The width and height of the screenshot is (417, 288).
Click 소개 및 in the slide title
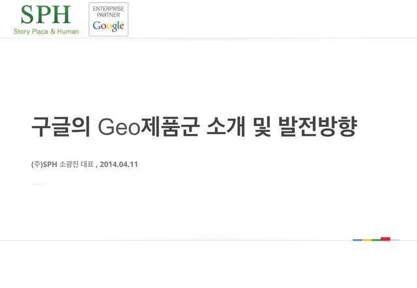pos(238,126)
